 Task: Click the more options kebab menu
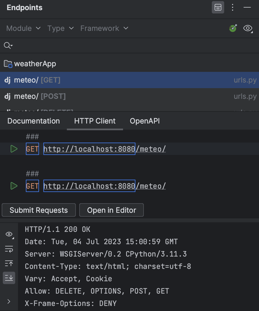click(x=233, y=8)
